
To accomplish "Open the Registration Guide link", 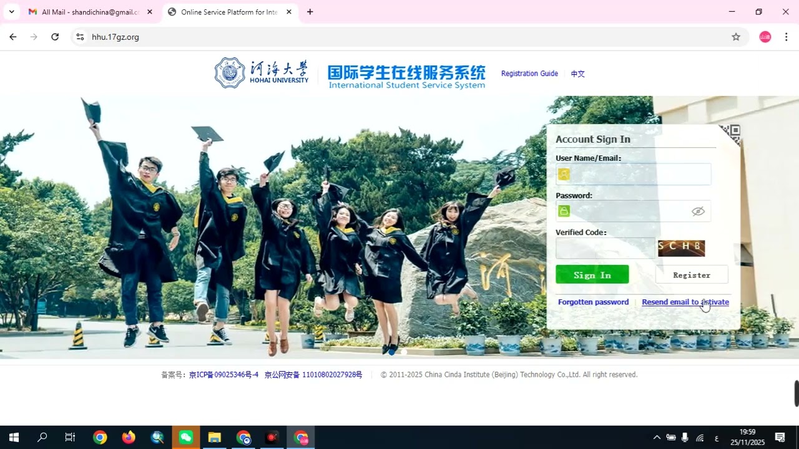I will (x=529, y=74).
